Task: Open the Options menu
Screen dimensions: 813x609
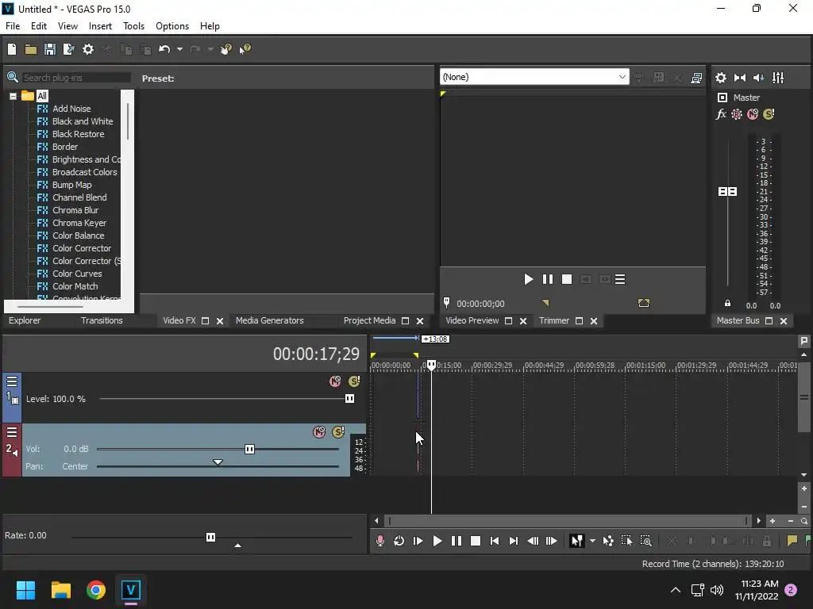Action: [172, 26]
